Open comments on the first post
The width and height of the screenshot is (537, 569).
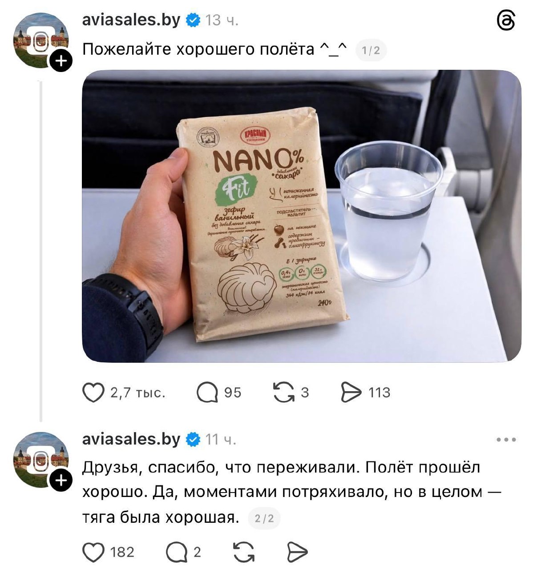click(x=207, y=393)
